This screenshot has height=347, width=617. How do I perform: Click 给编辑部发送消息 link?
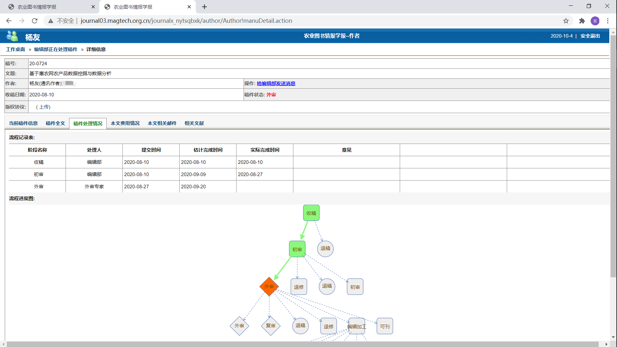point(276,84)
